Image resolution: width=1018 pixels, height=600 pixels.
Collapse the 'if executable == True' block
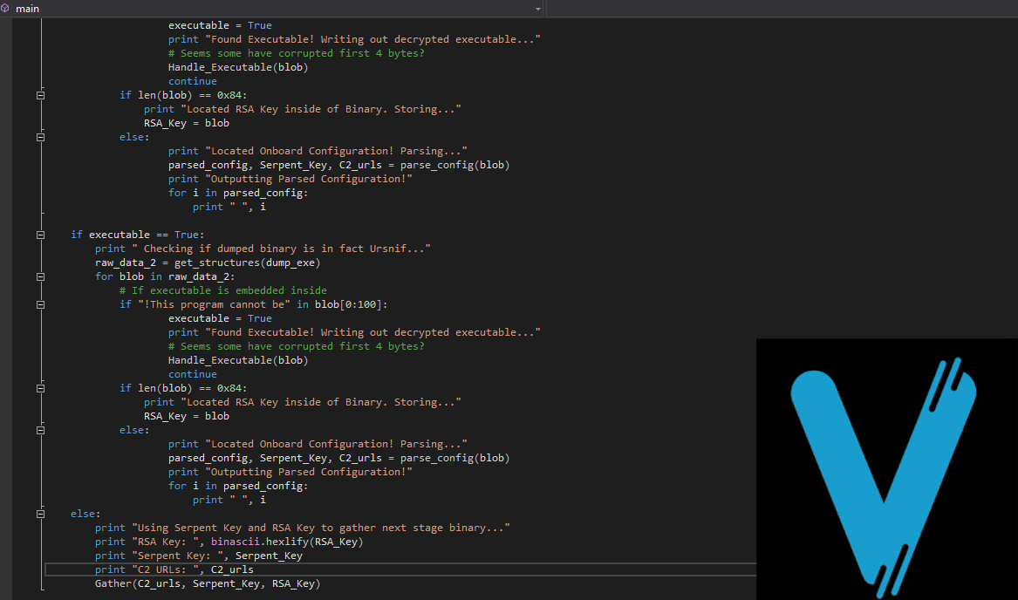pos(40,235)
